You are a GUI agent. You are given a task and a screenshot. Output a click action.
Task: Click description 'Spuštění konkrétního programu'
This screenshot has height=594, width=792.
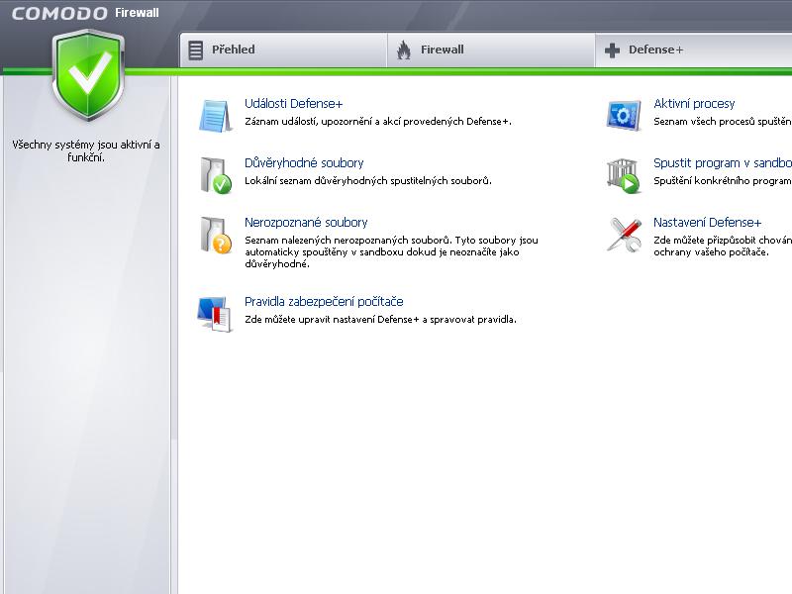click(x=723, y=181)
